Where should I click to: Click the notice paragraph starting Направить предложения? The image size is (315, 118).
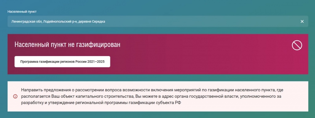(152, 96)
